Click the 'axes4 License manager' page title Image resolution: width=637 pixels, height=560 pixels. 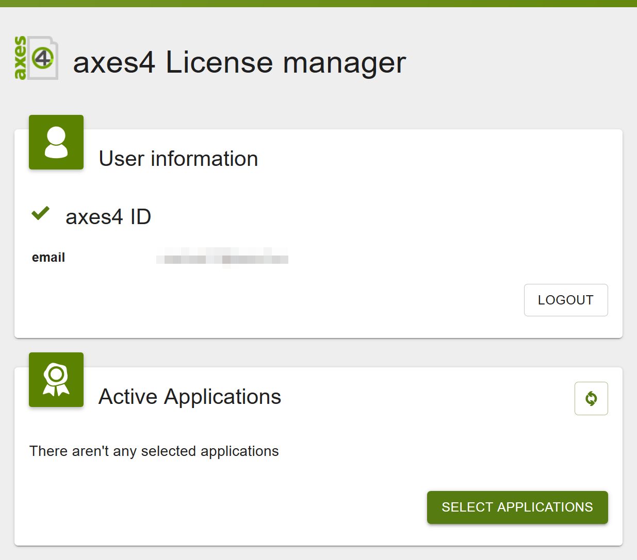240,63
